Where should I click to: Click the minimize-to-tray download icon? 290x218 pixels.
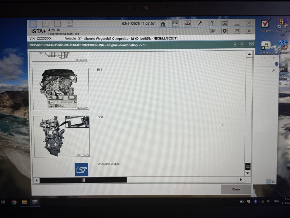click(x=224, y=23)
